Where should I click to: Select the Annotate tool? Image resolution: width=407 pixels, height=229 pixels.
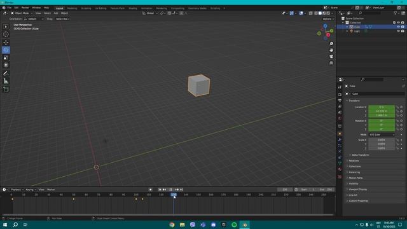click(x=6, y=74)
